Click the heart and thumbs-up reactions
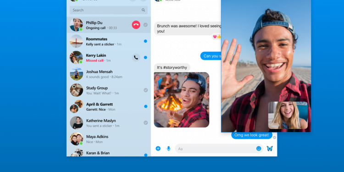Viewport: 344px width, 172px height. click(x=217, y=37)
